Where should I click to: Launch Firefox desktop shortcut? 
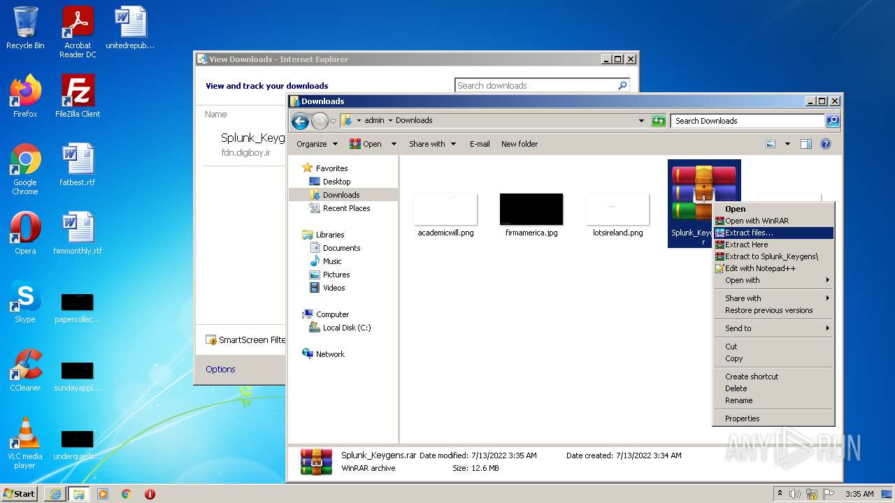pos(25,96)
